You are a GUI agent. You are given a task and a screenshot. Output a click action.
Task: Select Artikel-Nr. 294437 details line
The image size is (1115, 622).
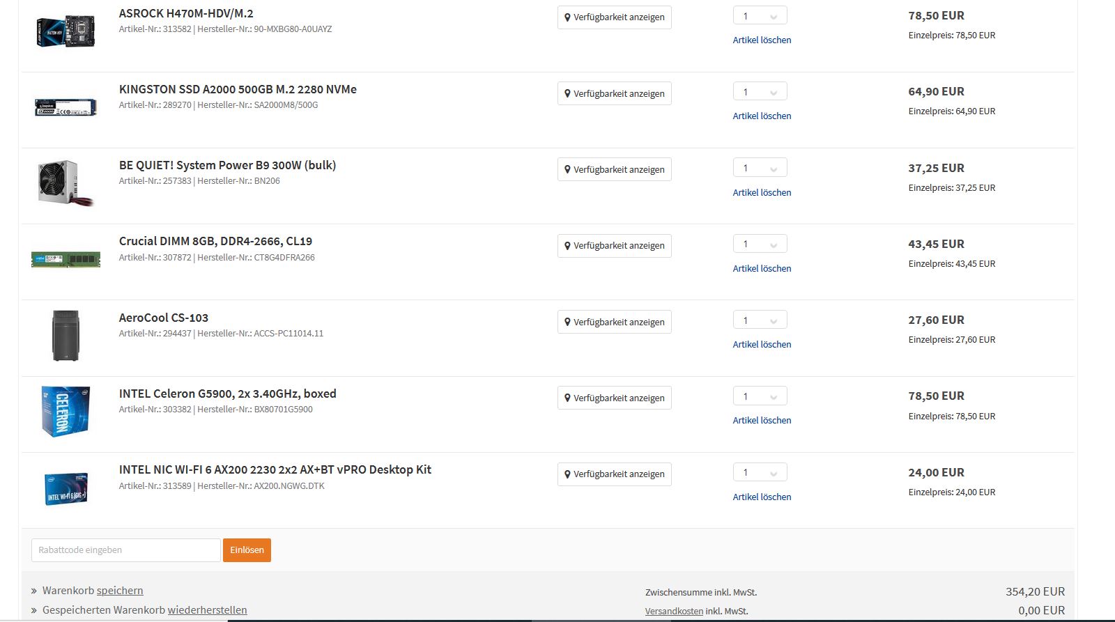pos(221,334)
